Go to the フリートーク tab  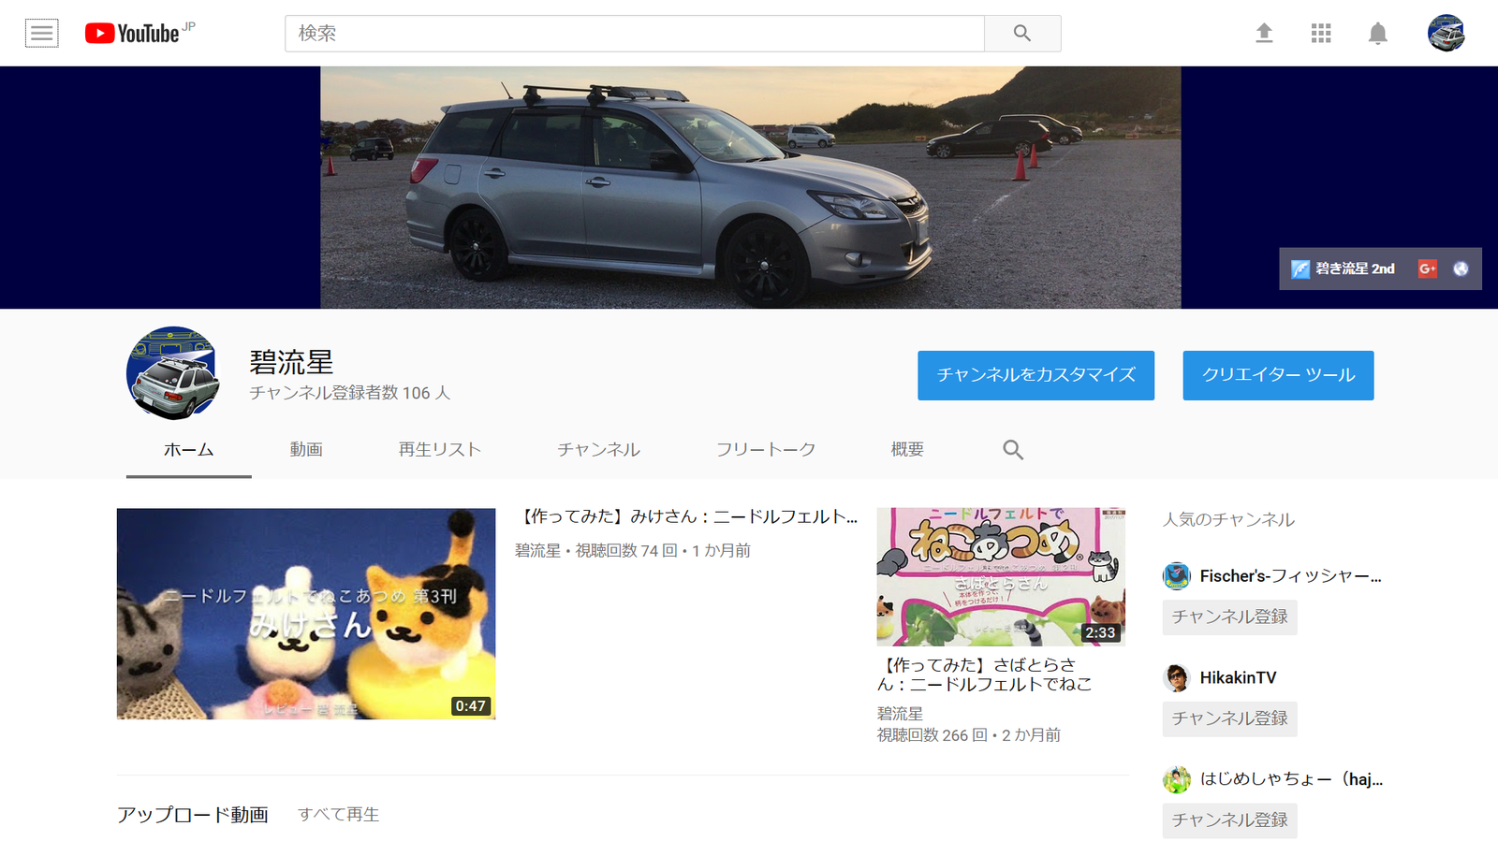[766, 450]
